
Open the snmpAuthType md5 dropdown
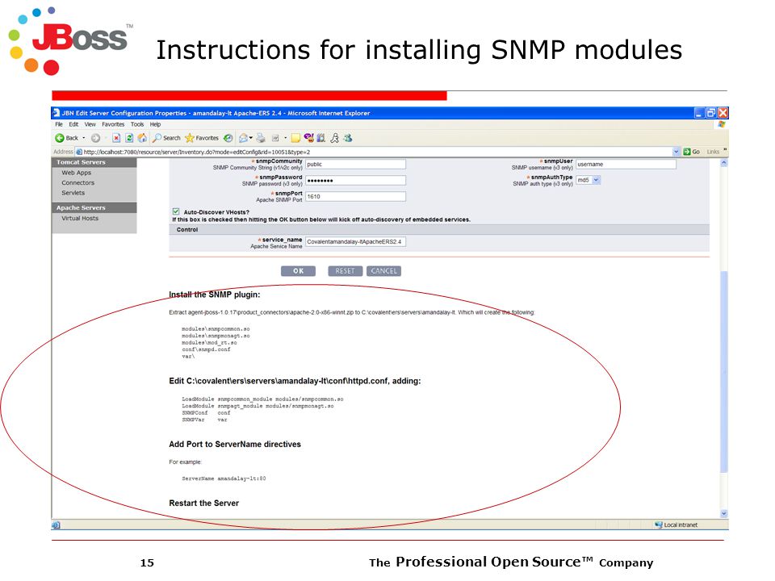(x=589, y=180)
